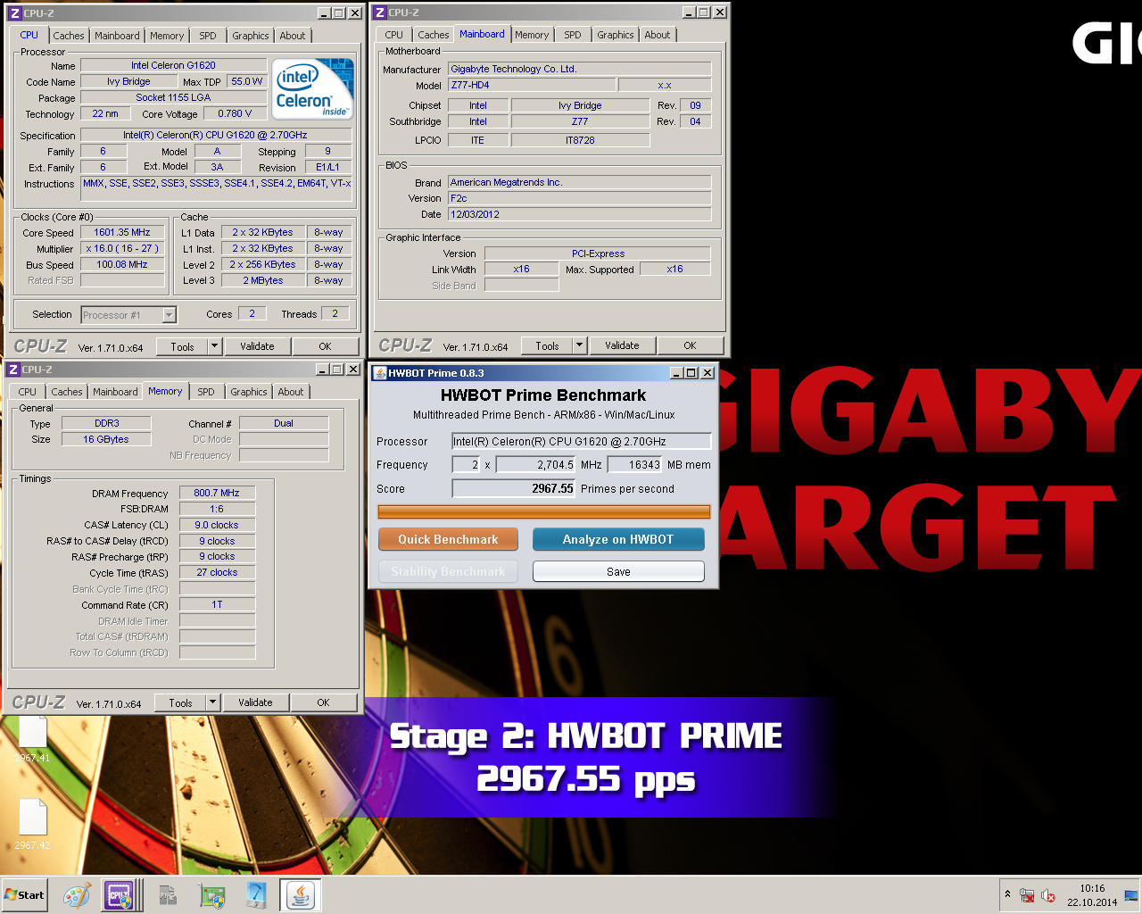Open About tab in Mainboard window
The image size is (1142, 914).
pos(658,35)
